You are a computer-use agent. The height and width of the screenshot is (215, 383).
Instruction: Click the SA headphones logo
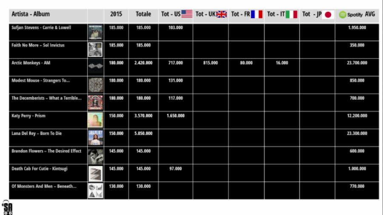(7, 207)
